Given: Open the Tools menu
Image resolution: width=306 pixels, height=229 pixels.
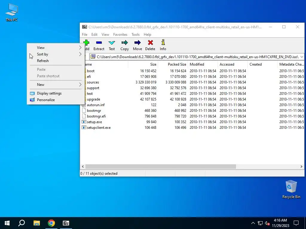Looking at the screenshot, I should (135, 35).
